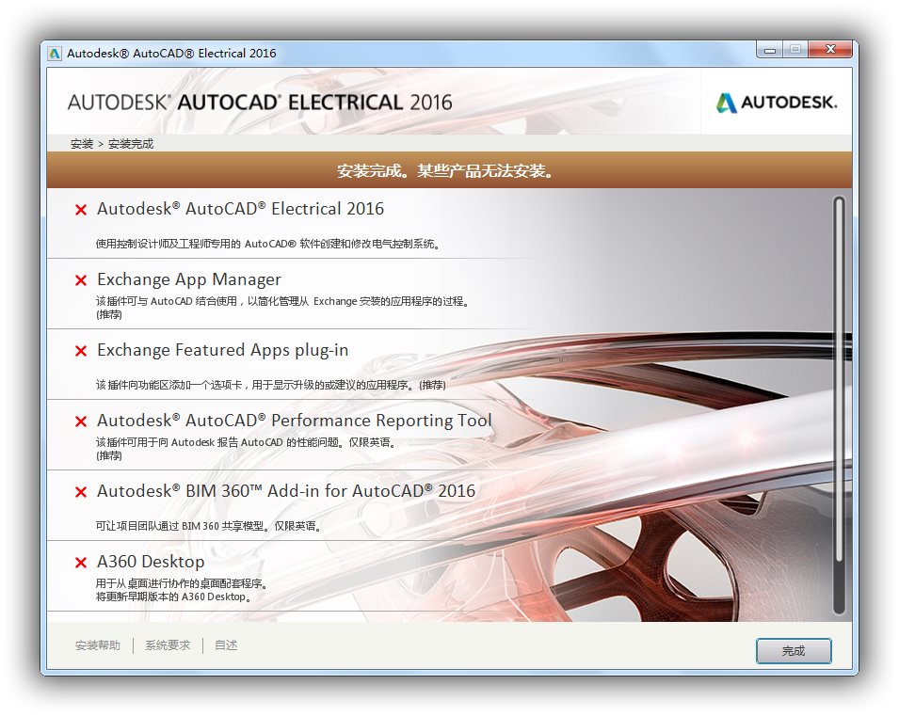Select the AutoCAD Performance Reporting Tool title

pyautogui.click(x=294, y=421)
